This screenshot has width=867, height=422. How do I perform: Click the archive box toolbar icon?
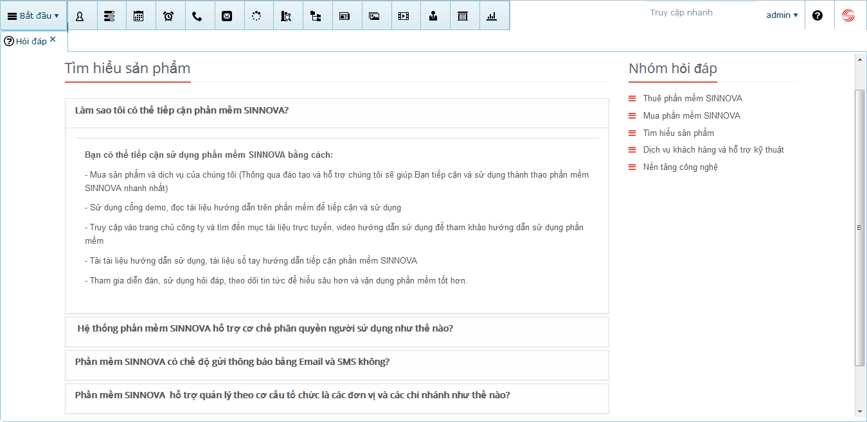(x=463, y=16)
